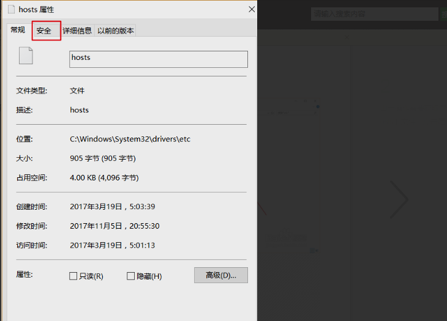Click the C:\Windows\System32\drivers\etc location path
Viewport: 447px width, 321px height.
pos(130,139)
